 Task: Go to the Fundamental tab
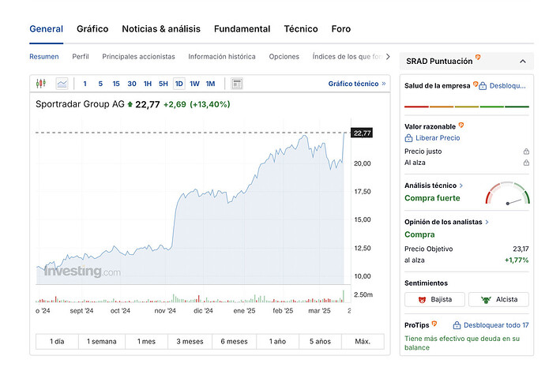tap(242, 29)
